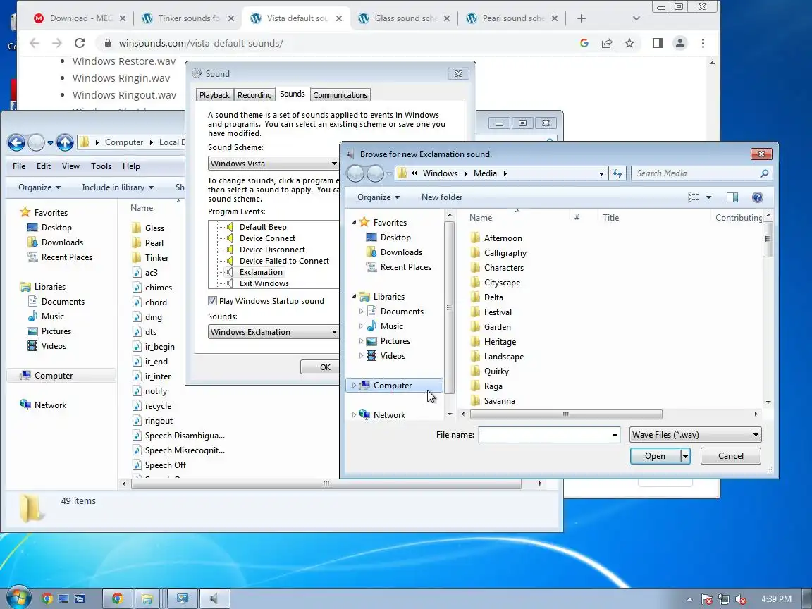
Task: Refresh the Media folder in browse dialog
Action: click(617, 173)
